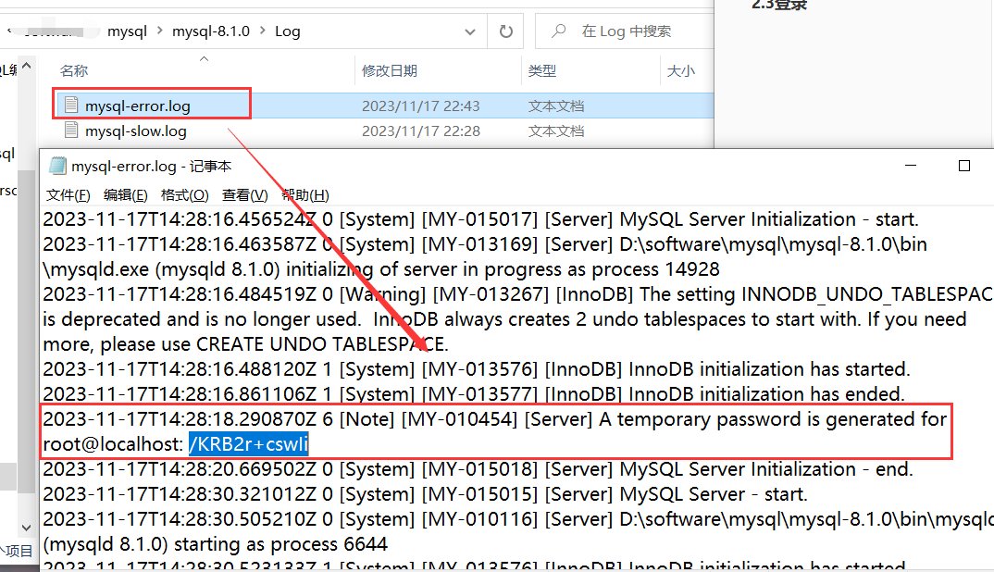This screenshot has width=994, height=572.
Task: Sort files by 名称 column
Action: [73, 71]
